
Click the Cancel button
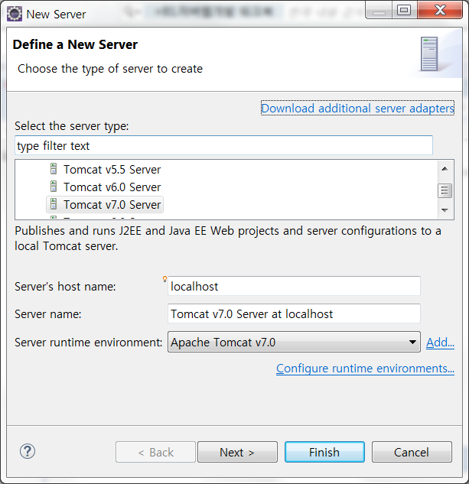[412, 452]
